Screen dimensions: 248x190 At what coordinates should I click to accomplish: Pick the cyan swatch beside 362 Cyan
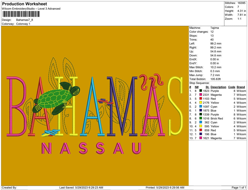point(201,122)
